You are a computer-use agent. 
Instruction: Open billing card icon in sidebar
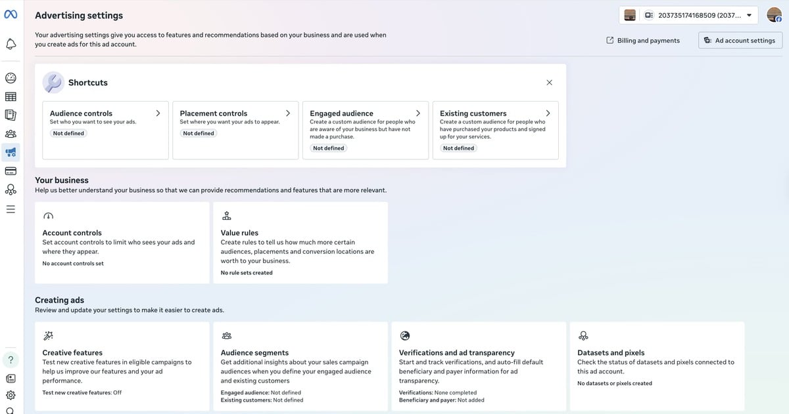[11, 171]
